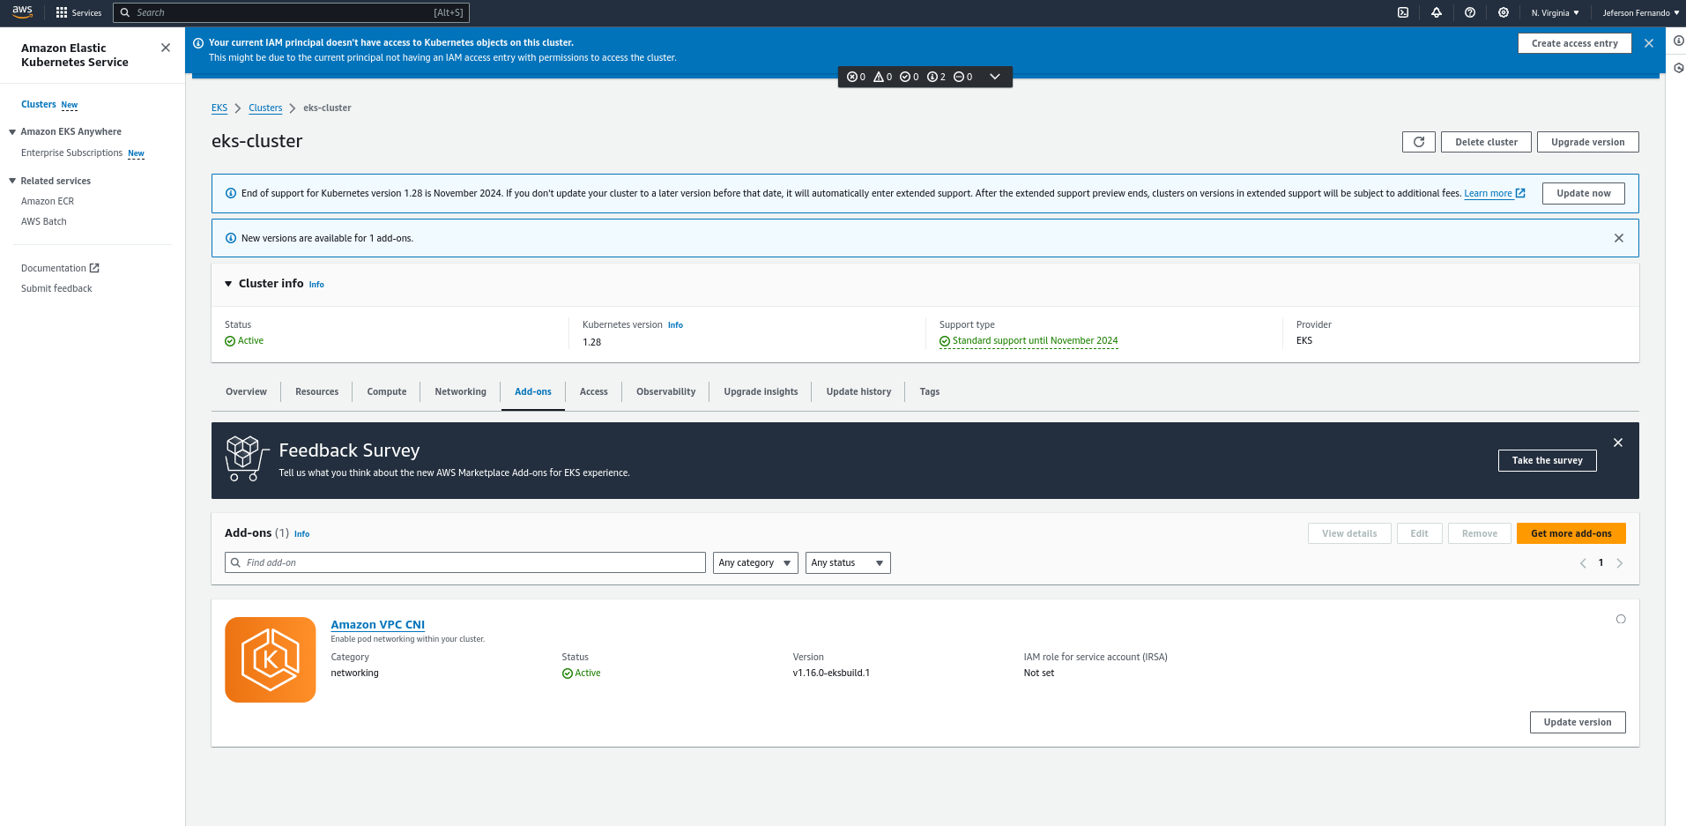Open the Documentation external link

click(60, 268)
